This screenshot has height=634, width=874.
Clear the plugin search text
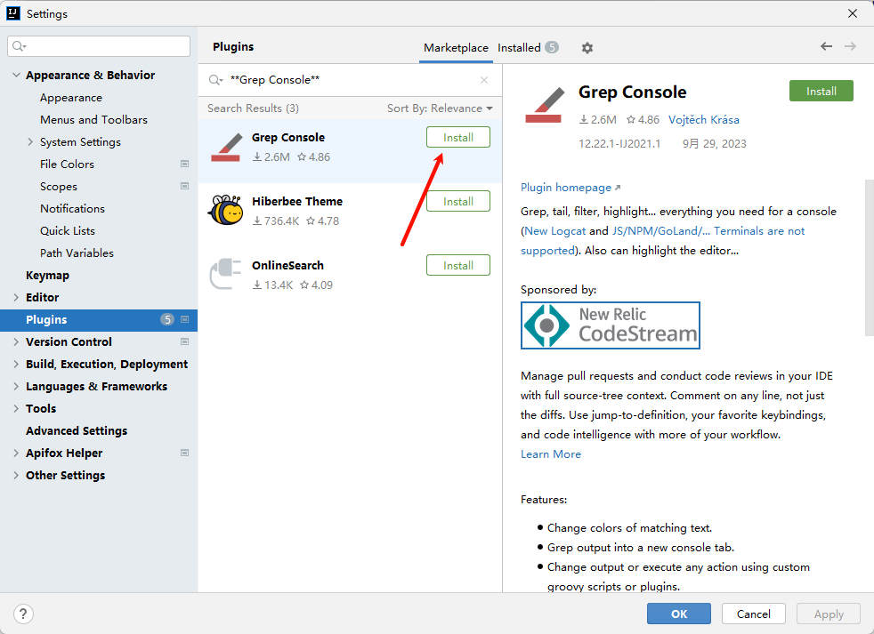(484, 80)
